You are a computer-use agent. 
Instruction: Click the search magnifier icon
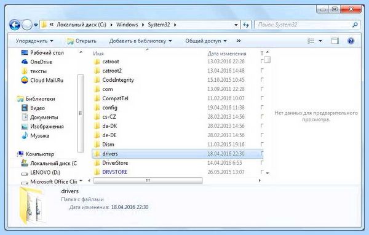tap(355, 25)
